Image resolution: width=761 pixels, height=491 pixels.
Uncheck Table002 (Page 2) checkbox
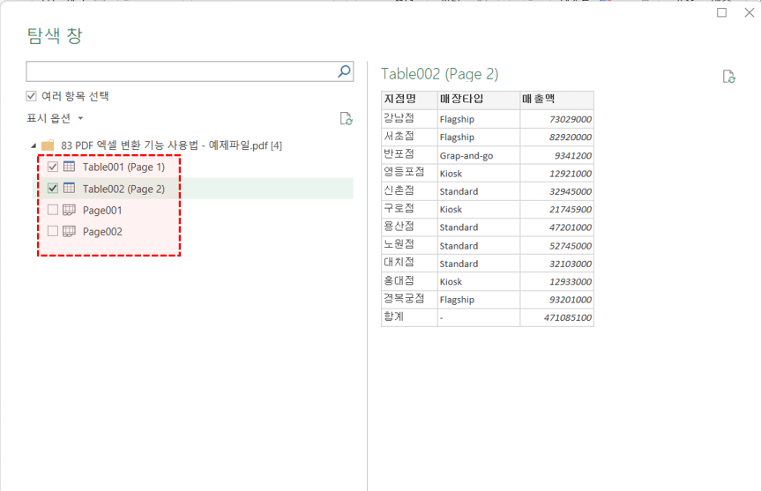[53, 189]
